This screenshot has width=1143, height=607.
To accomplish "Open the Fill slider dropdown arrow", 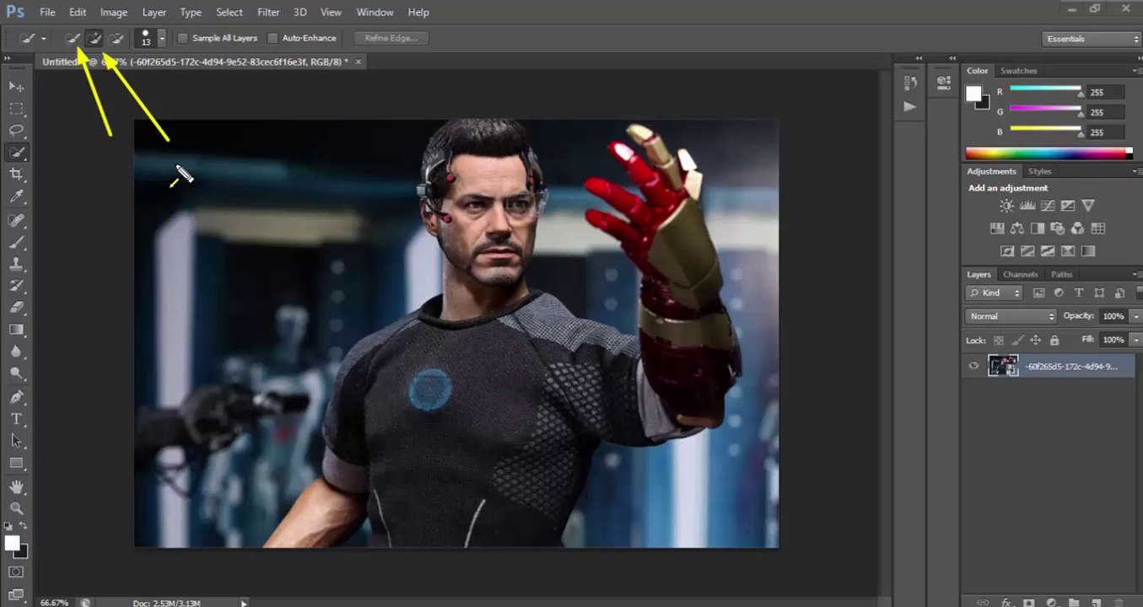I will pyautogui.click(x=1135, y=340).
